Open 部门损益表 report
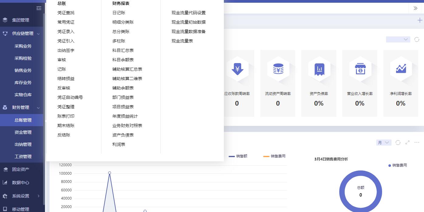The height and width of the screenshot is (212, 424). point(123,97)
